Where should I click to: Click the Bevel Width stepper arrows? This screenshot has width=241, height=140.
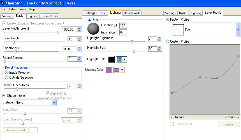coord(79,29)
